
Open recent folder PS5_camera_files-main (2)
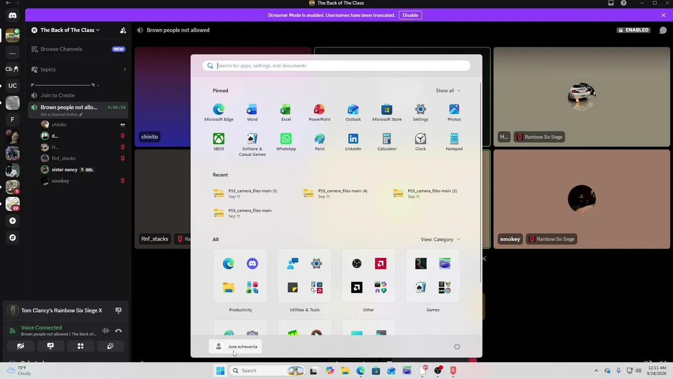(x=426, y=193)
